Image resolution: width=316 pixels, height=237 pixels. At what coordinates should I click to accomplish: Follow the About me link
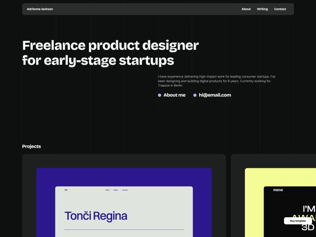pos(174,95)
